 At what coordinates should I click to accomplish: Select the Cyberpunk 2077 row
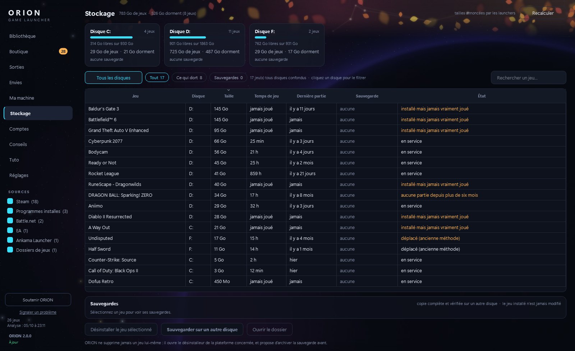(x=325, y=141)
